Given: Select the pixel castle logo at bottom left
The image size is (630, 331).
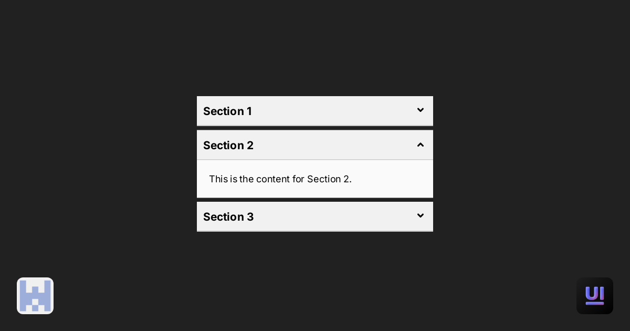Looking at the screenshot, I should (35, 295).
